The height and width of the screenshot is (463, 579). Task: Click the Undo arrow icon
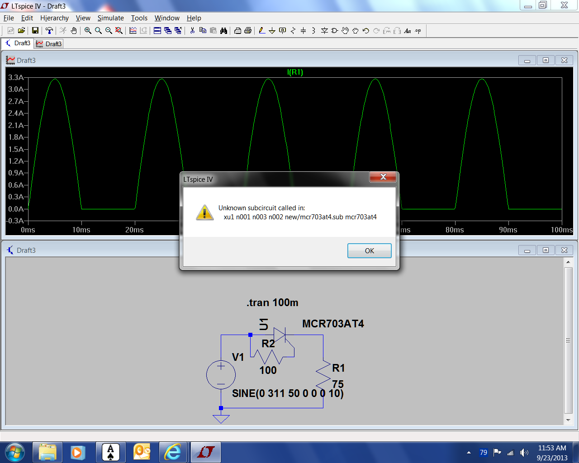(x=366, y=31)
